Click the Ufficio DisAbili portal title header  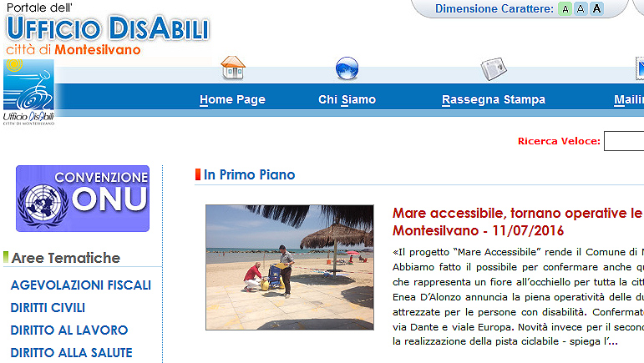click(x=108, y=29)
